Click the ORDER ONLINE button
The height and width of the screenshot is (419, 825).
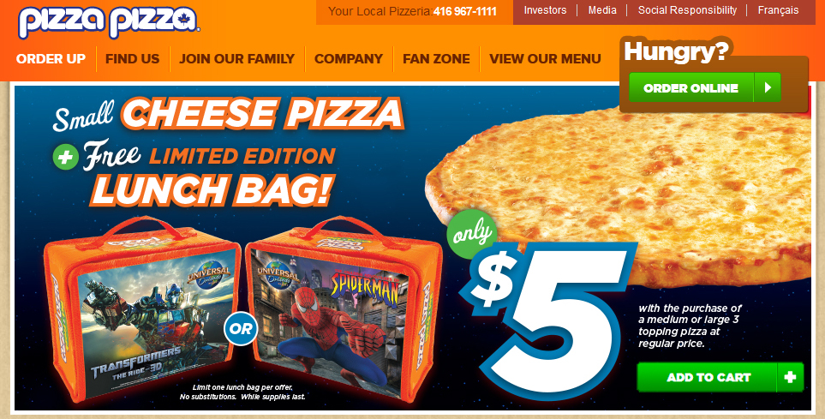click(x=704, y=87)
